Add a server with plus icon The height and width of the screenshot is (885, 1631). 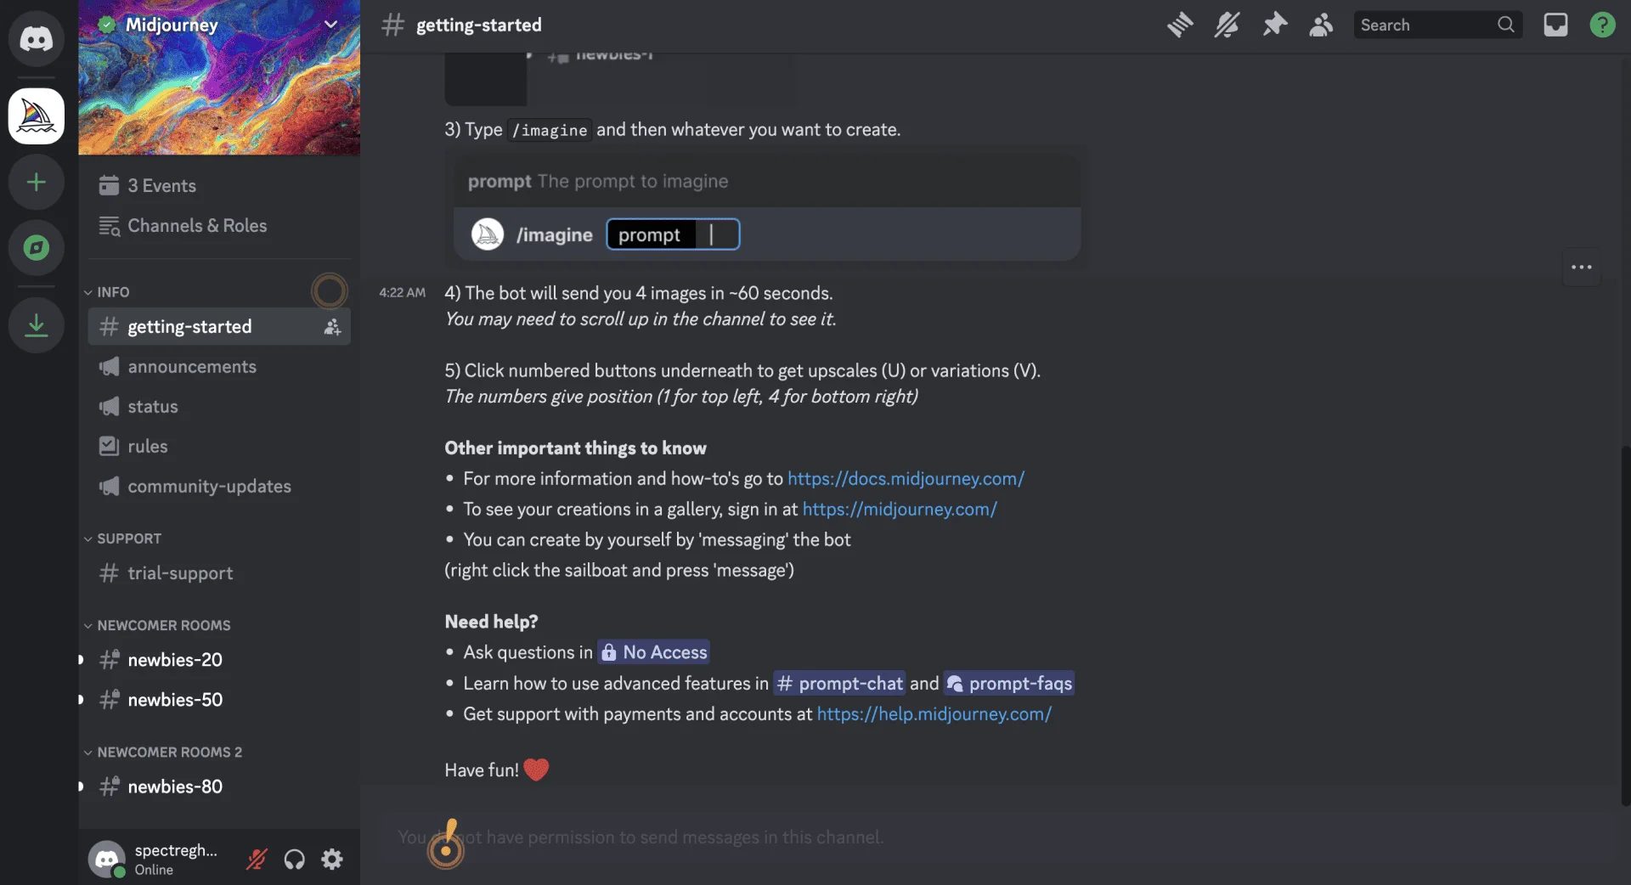[x=37, y=183]
